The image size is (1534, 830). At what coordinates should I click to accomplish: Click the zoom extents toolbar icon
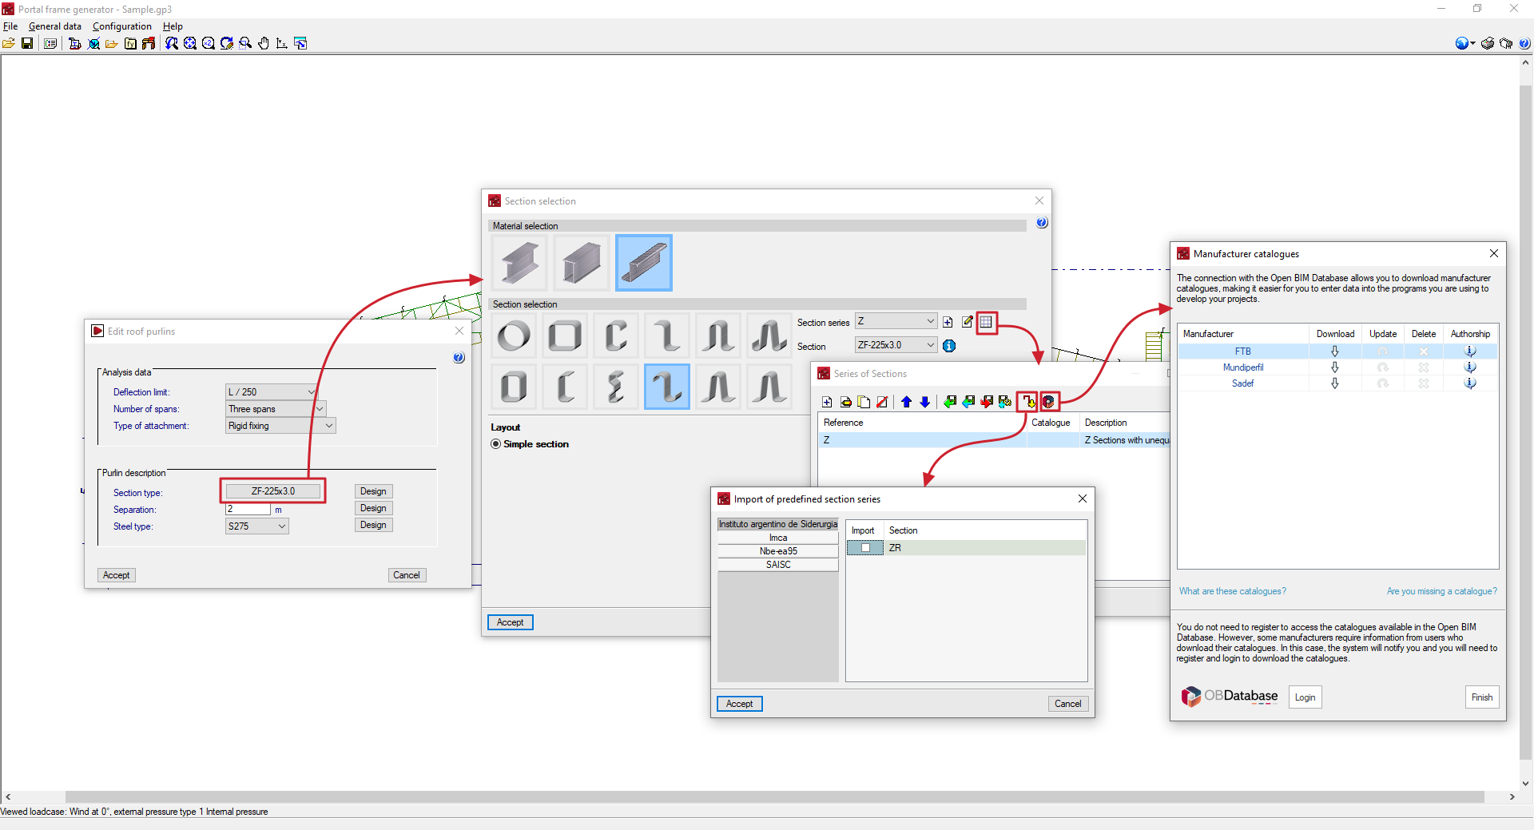point(190,43)
